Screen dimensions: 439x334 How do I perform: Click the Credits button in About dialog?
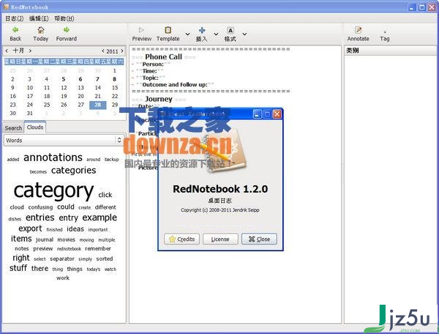coord(181,239)
